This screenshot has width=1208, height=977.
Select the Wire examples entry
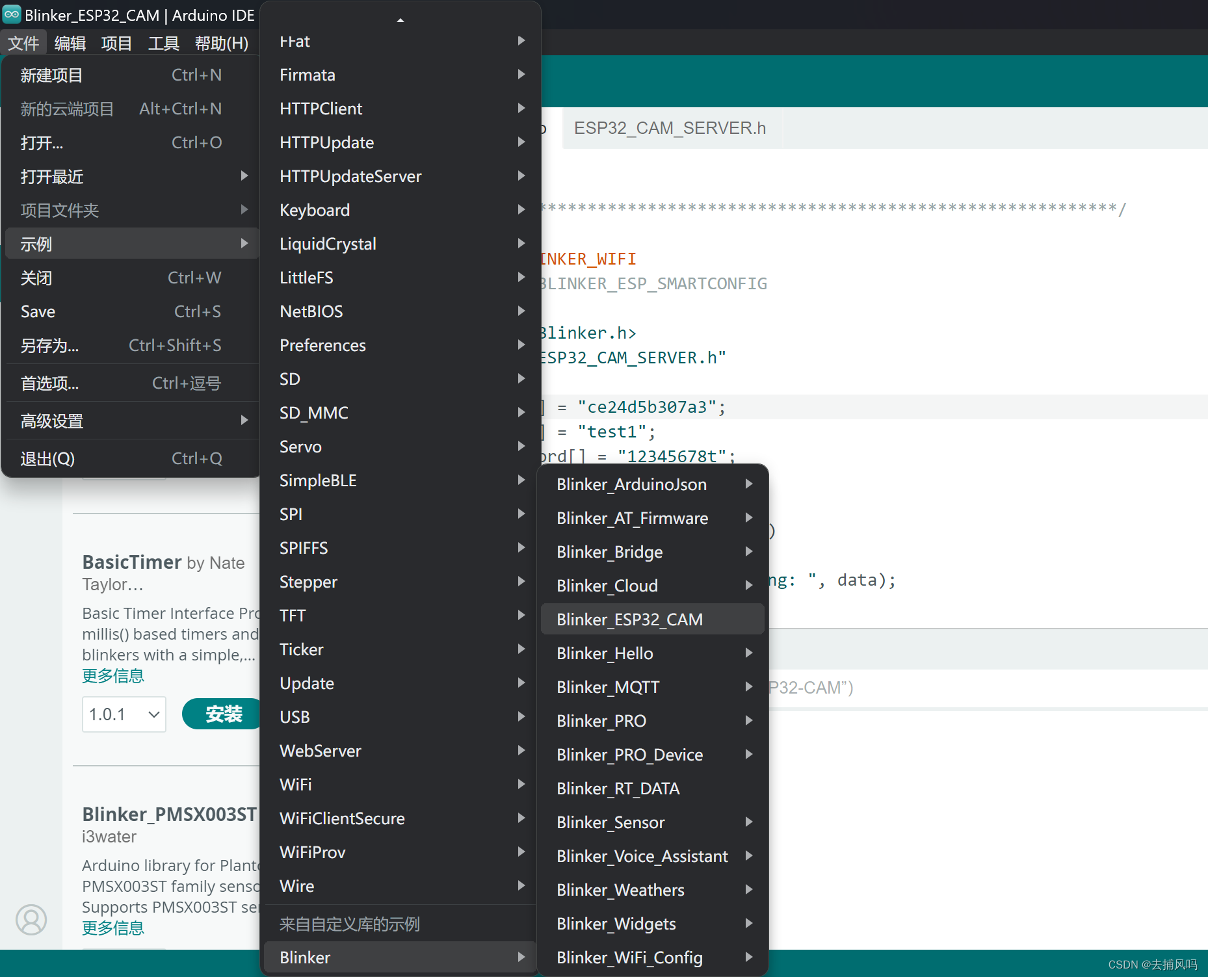point(400,886)
